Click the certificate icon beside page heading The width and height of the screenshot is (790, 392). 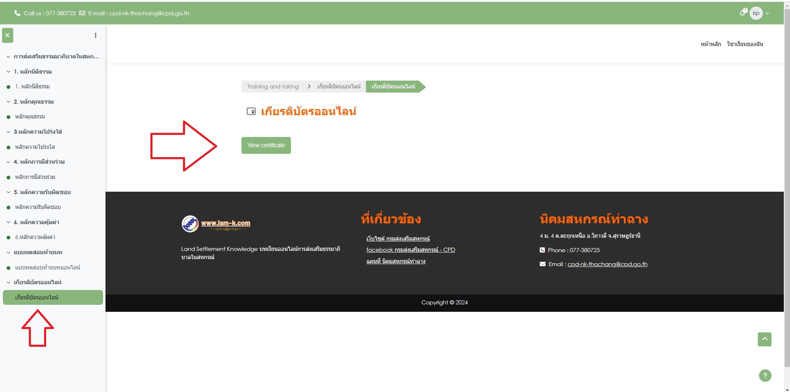(251, 111)
